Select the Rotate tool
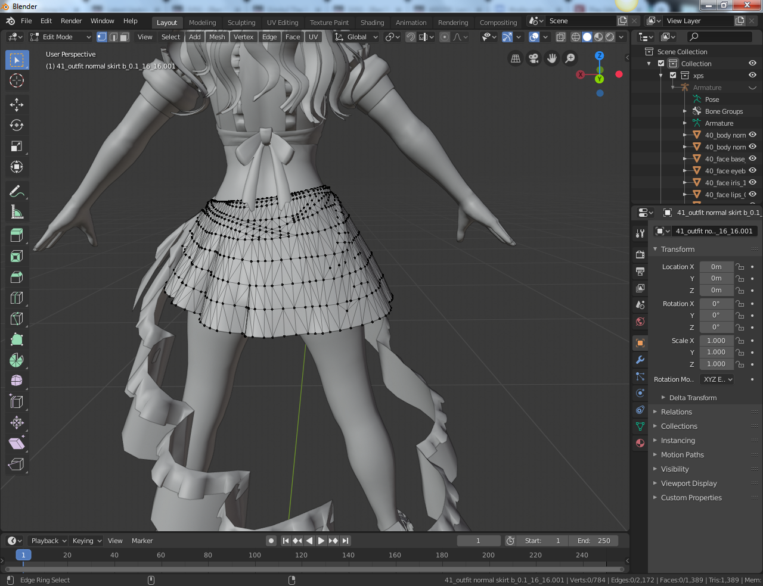This screenshot has height=586, width=763. 17,126
